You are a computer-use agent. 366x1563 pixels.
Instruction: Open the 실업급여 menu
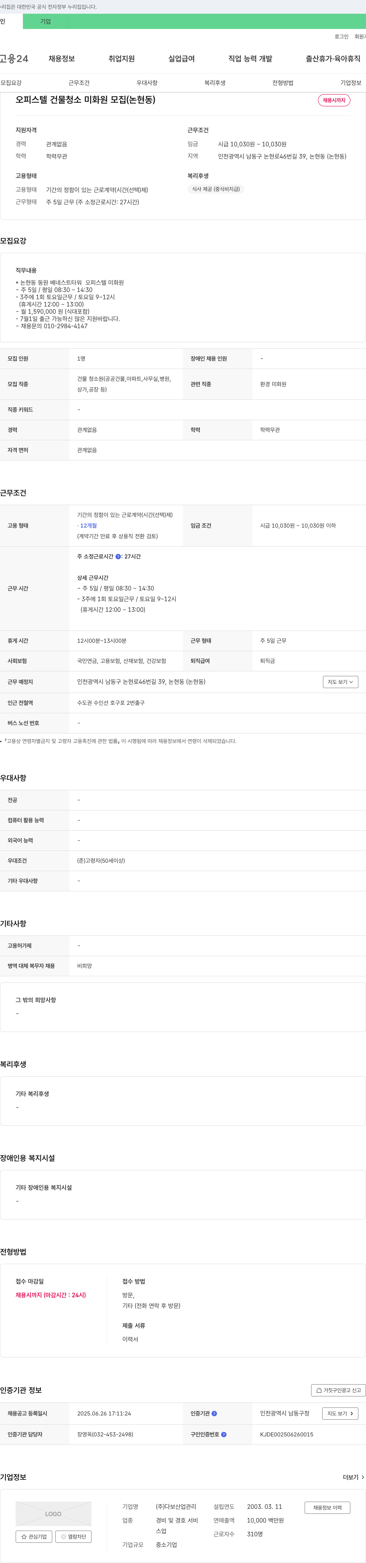click(181, 59)
